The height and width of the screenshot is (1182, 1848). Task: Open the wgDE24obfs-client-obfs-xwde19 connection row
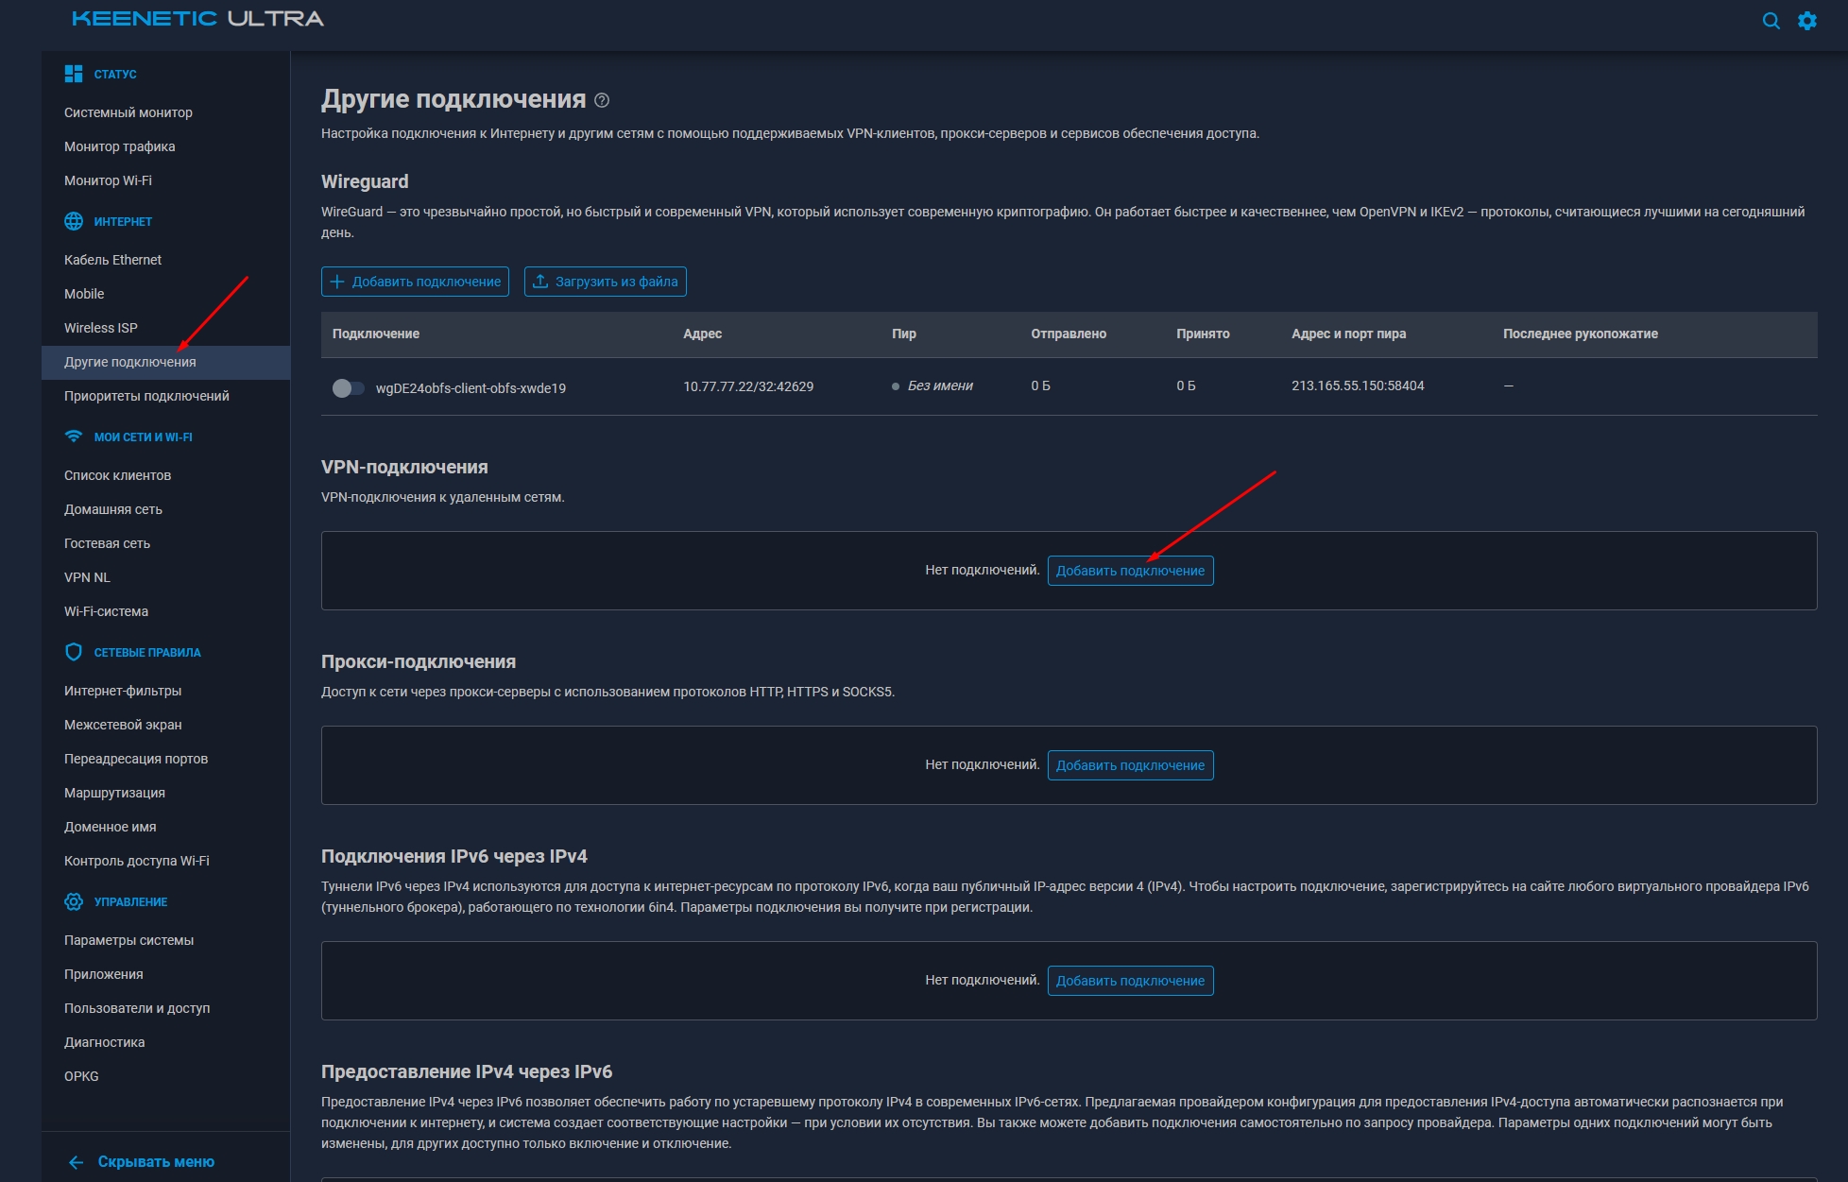click(471, 387)
